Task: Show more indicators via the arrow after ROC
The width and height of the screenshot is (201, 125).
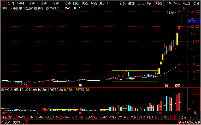Action: pyautogui.click(x=172, y=117)
